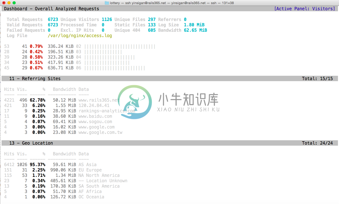Click the Hits column header in Geo Location
Screen dimensions: 339x204
[x=9, y=154]
